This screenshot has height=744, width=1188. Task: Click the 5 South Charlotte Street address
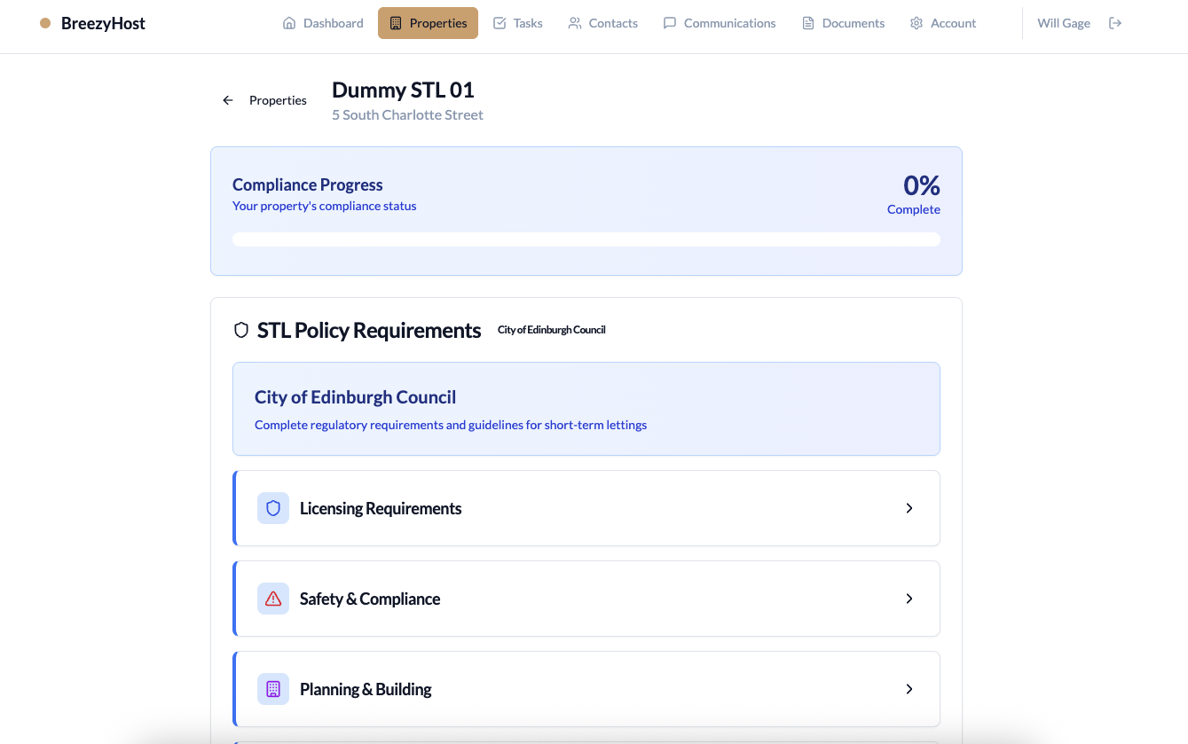pos(407,114)
